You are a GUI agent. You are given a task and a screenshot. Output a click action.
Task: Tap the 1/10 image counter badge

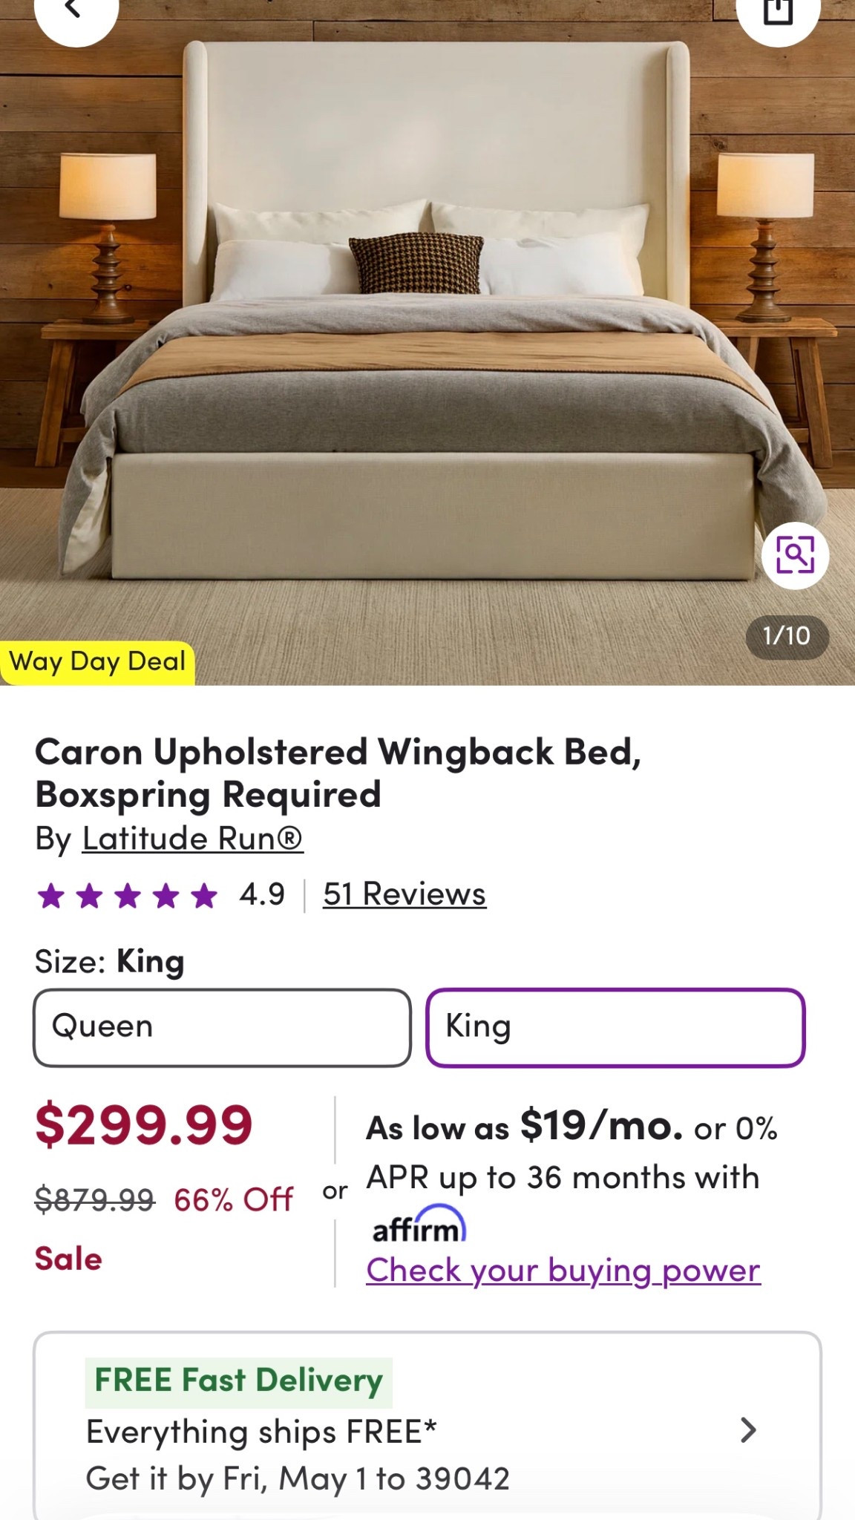787,636
